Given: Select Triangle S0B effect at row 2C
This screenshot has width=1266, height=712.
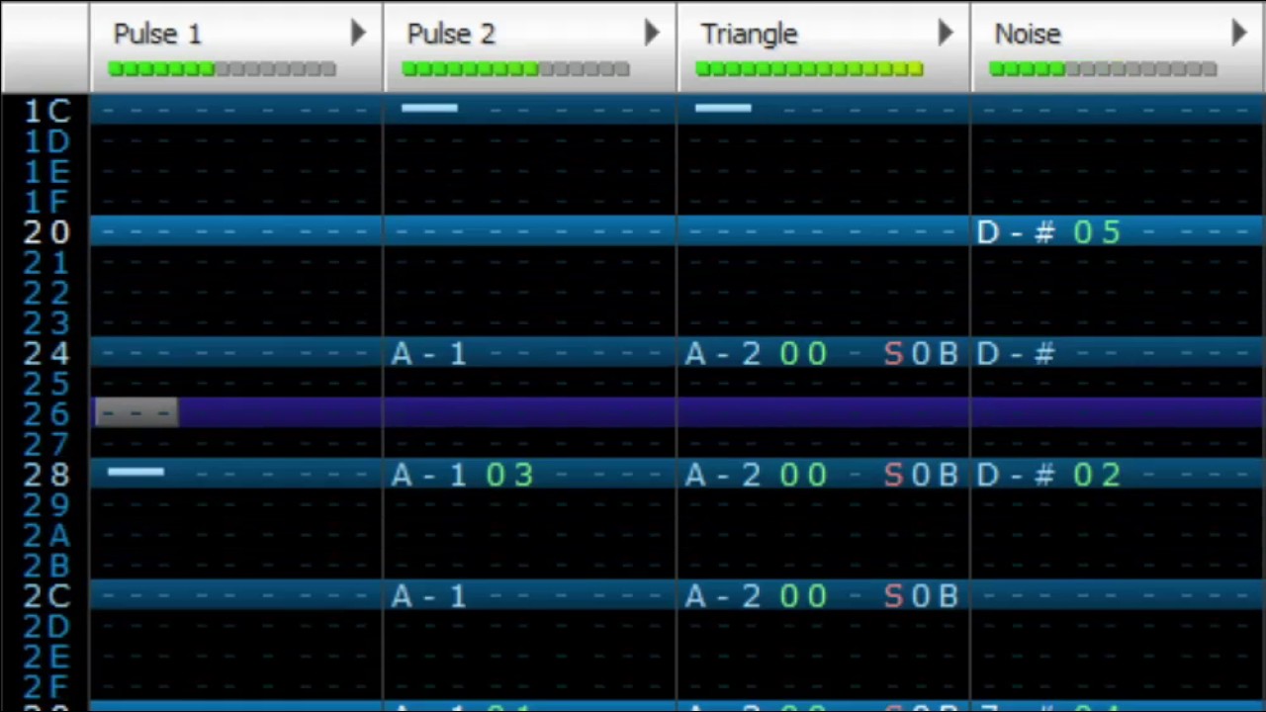Looking at the screenshot, I should (x=921, y=597).
